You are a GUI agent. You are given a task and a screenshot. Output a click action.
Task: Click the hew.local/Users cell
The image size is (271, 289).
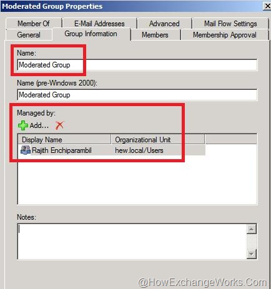tap(139, 150)
